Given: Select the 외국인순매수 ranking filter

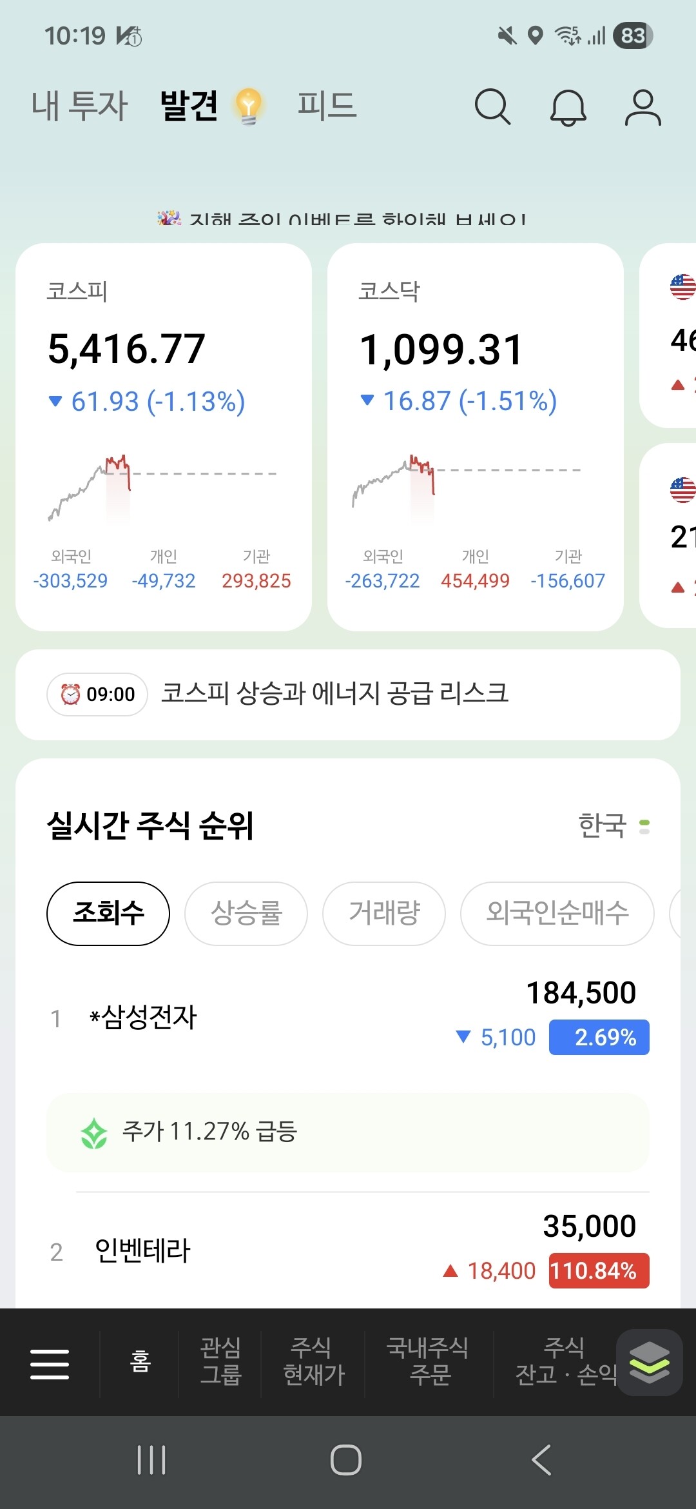Looking at the screenshot, I should click(x=557, y=913).
